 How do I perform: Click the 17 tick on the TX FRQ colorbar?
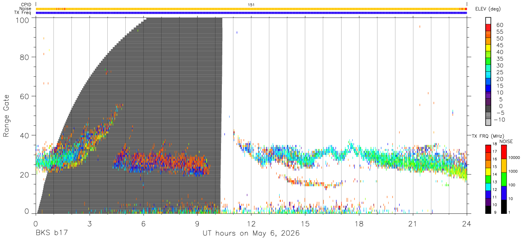pos(495,152)
